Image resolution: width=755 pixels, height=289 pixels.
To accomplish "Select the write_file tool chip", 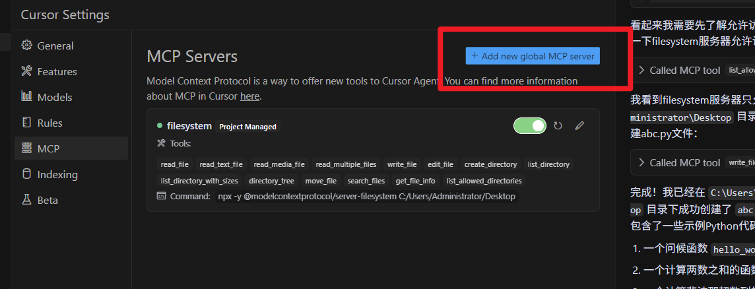I will [x=402, y=164].
